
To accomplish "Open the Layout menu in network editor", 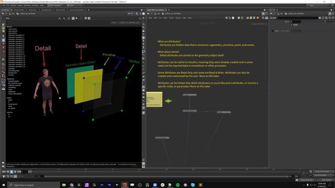I will [178, 18].
